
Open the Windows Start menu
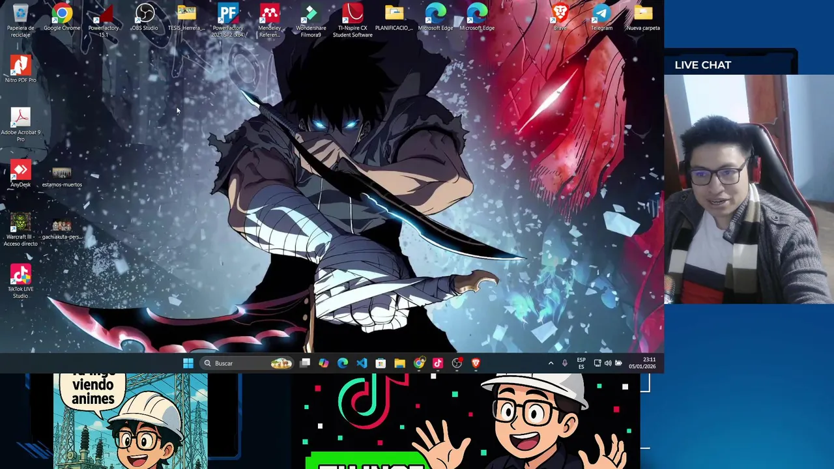click(x=188, y=363)
